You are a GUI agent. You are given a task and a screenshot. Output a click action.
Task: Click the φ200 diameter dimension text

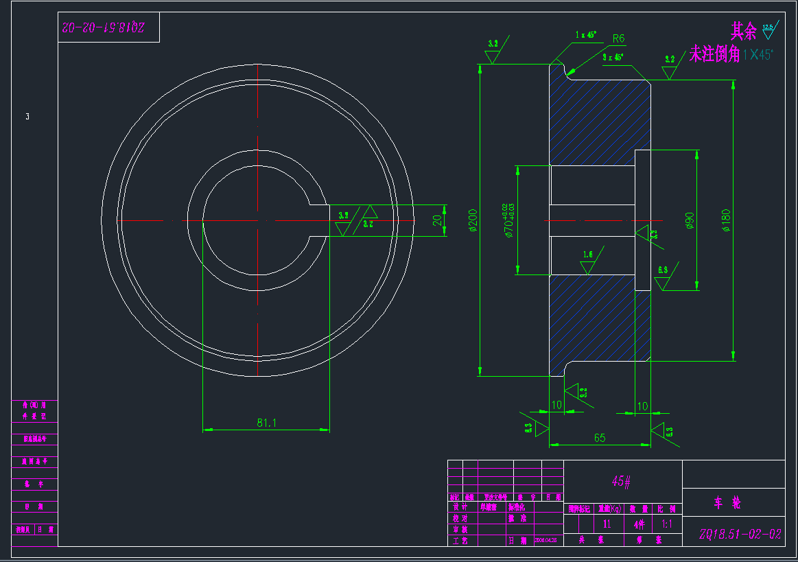[473, 221]
